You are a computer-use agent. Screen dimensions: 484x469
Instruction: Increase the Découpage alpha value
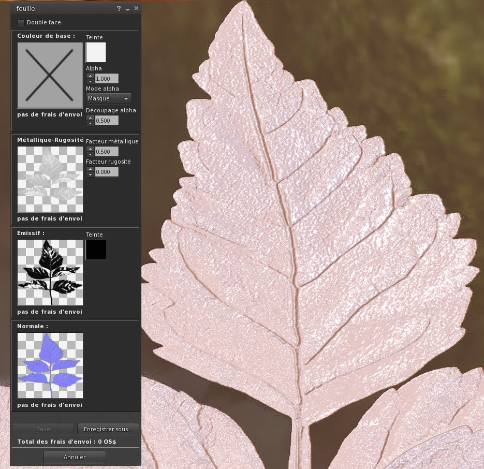click(x=90, y=118)
